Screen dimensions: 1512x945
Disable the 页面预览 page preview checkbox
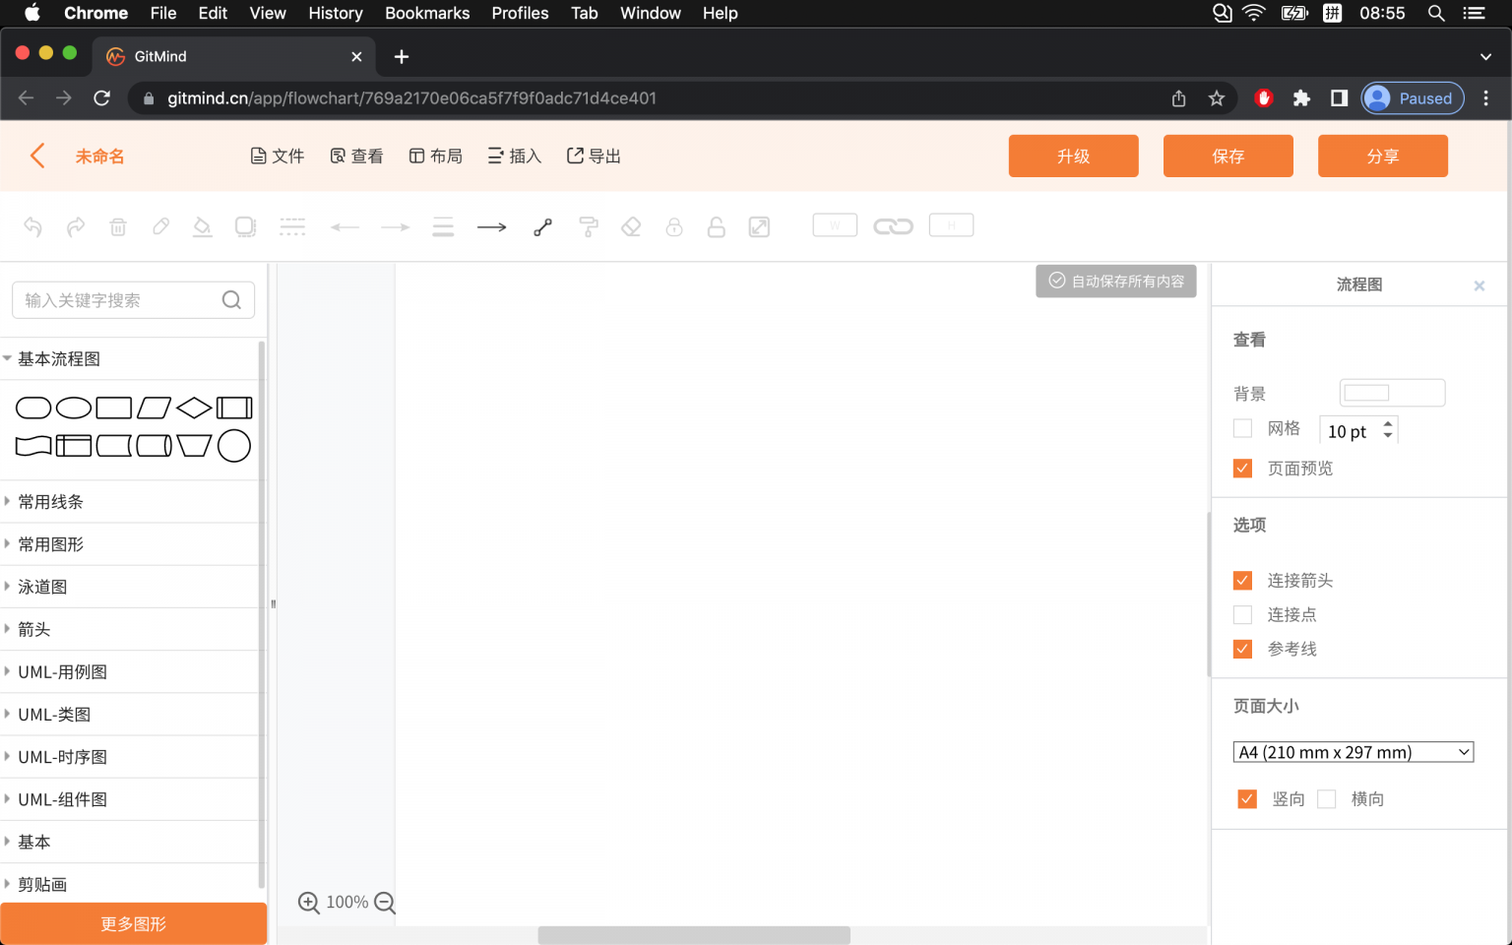point(1242,468)
